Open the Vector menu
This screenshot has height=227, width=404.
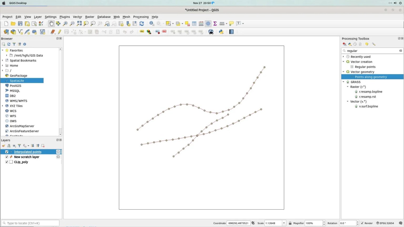pos(77,17)
